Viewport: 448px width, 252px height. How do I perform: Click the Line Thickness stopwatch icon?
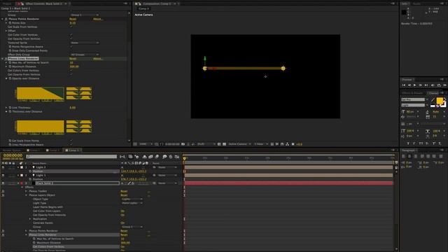click(x=10, y=108)
